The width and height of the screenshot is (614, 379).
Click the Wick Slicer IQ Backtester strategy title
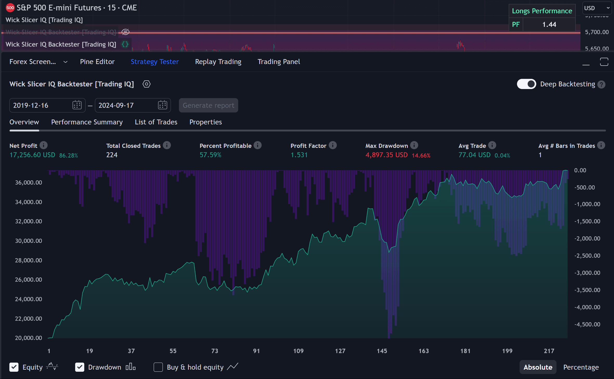coord(72,84)
